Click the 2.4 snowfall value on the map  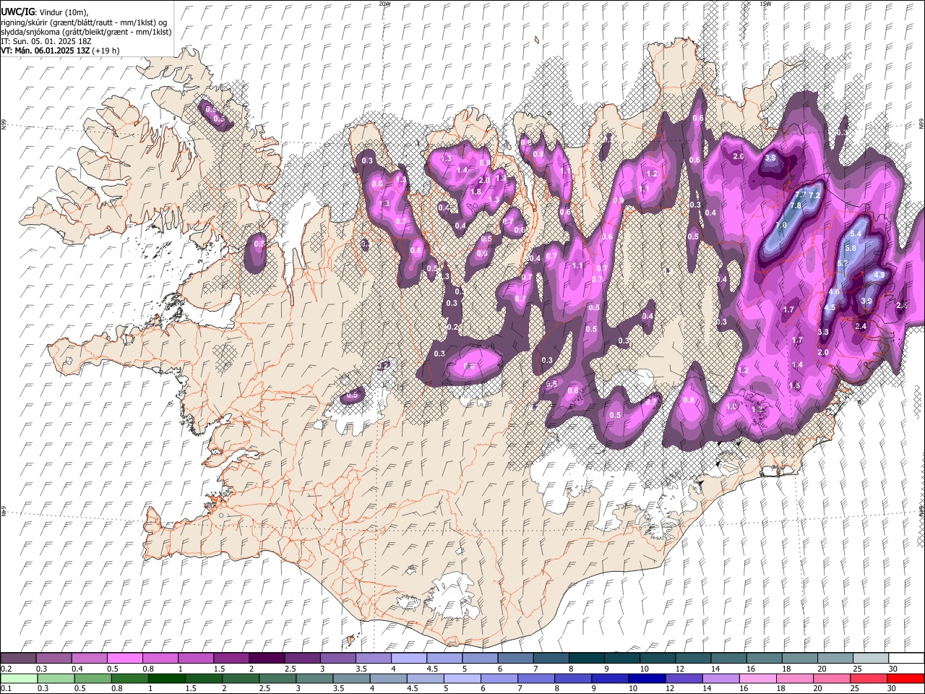tap(861, 327)
